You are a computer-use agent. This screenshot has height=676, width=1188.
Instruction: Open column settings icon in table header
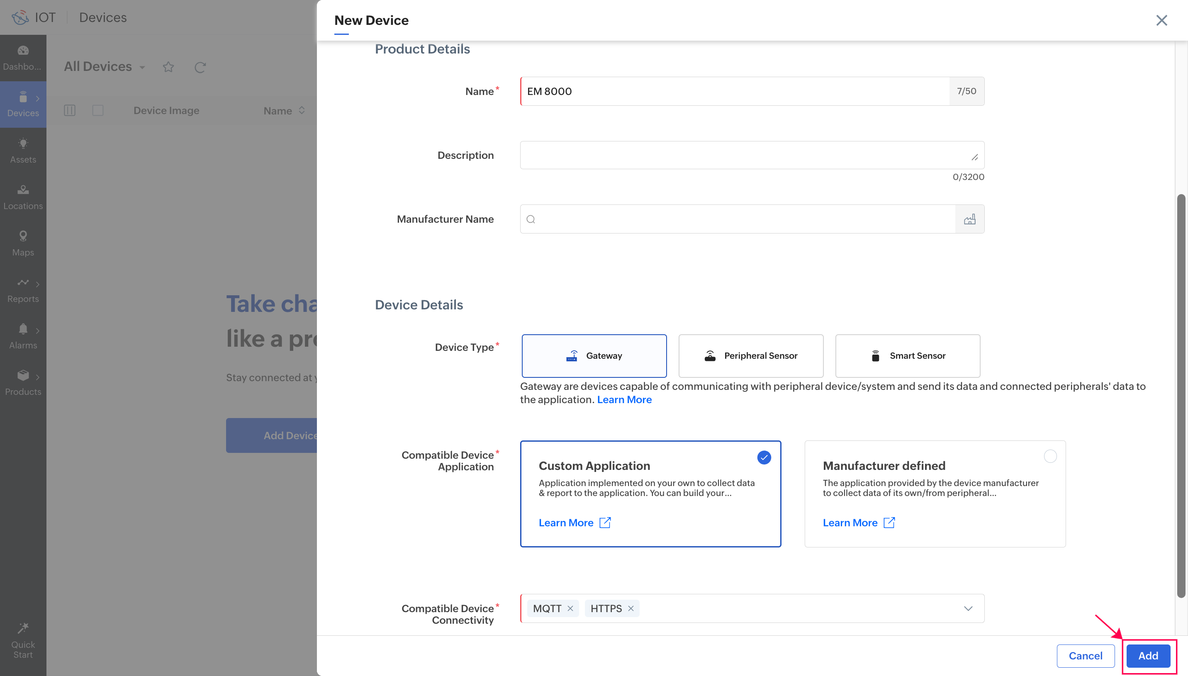pyautogui.click(x=70, y=110)
